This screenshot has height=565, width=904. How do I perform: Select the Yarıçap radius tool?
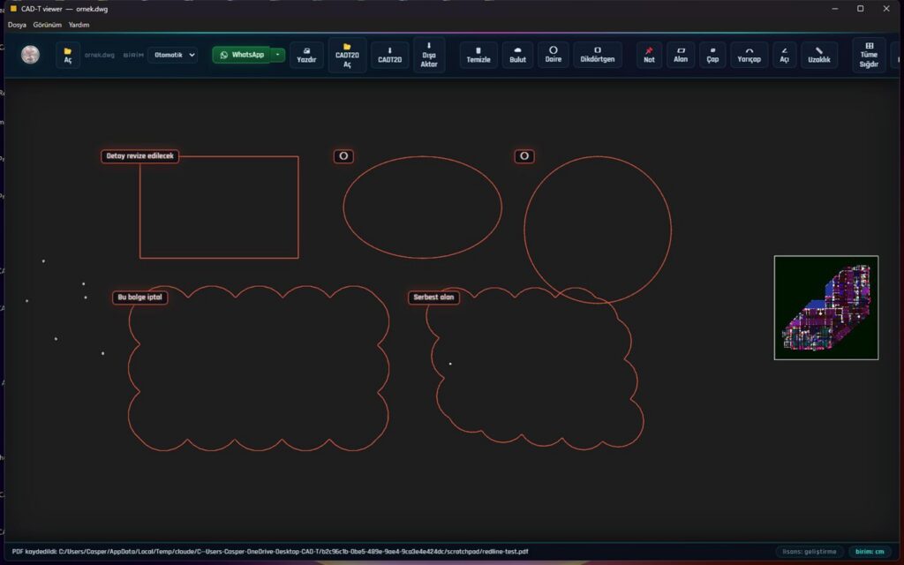pyautogui.click(x=749, y=56)
